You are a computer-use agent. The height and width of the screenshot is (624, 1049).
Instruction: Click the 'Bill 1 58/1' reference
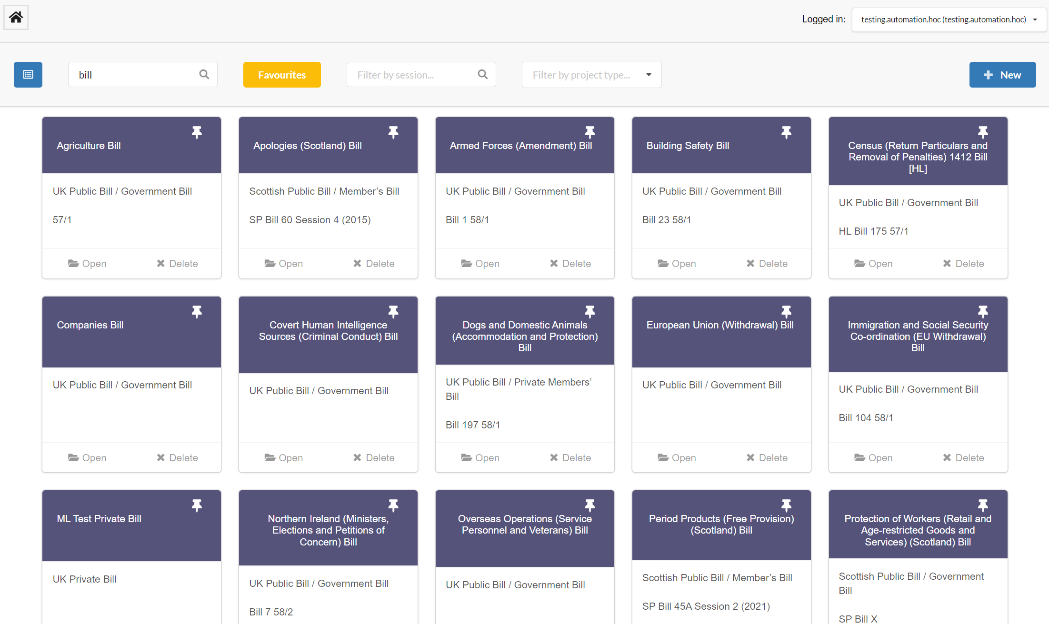click(x=467, y=220)
